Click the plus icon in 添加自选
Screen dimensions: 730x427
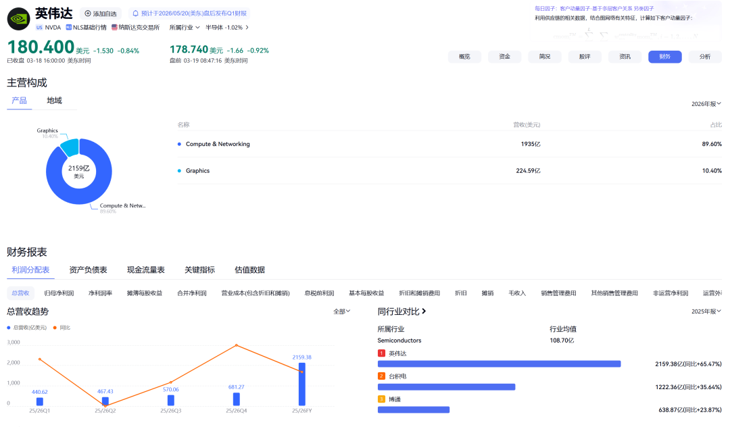click(x=88, y=14)
